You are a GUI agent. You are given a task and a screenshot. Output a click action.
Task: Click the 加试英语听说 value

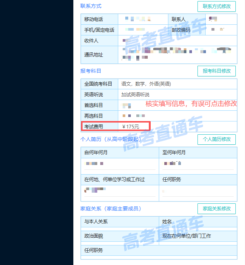click(135, 94)
